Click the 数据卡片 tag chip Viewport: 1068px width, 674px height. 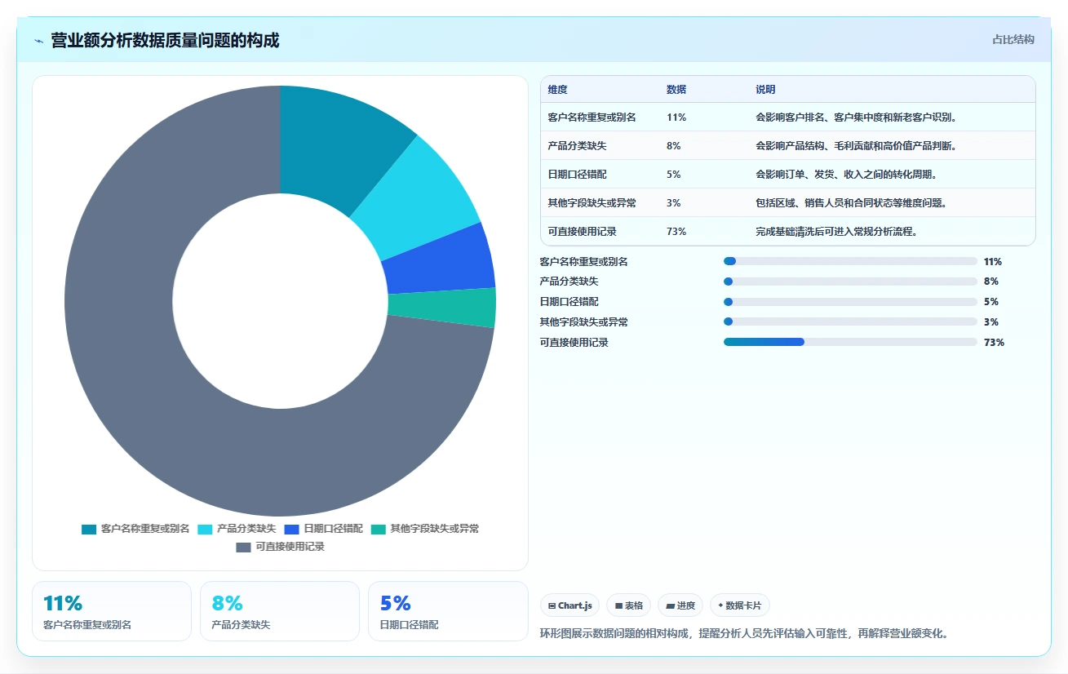click(x=740, y=605)
